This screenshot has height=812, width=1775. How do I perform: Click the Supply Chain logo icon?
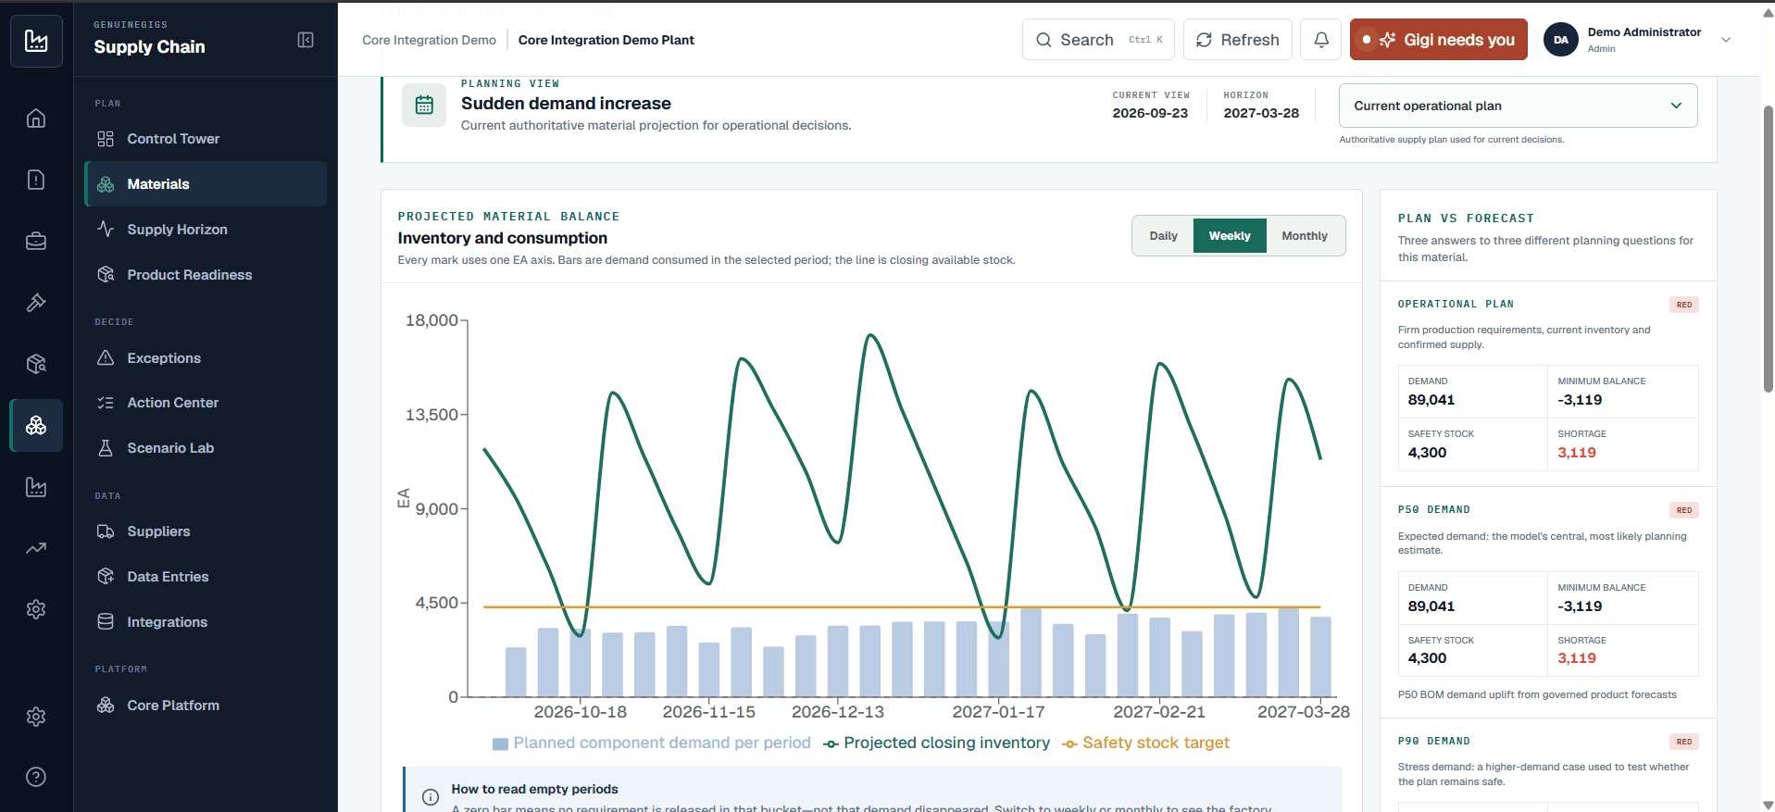(36, 41)
